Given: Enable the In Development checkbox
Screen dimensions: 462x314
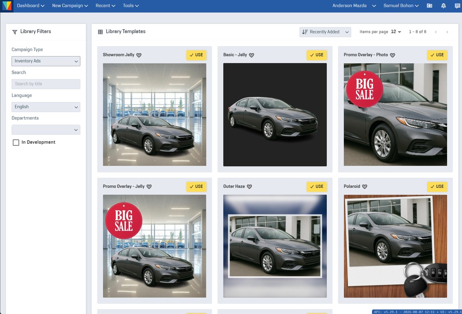Looking at the screenshot, I should coord(16,143).
